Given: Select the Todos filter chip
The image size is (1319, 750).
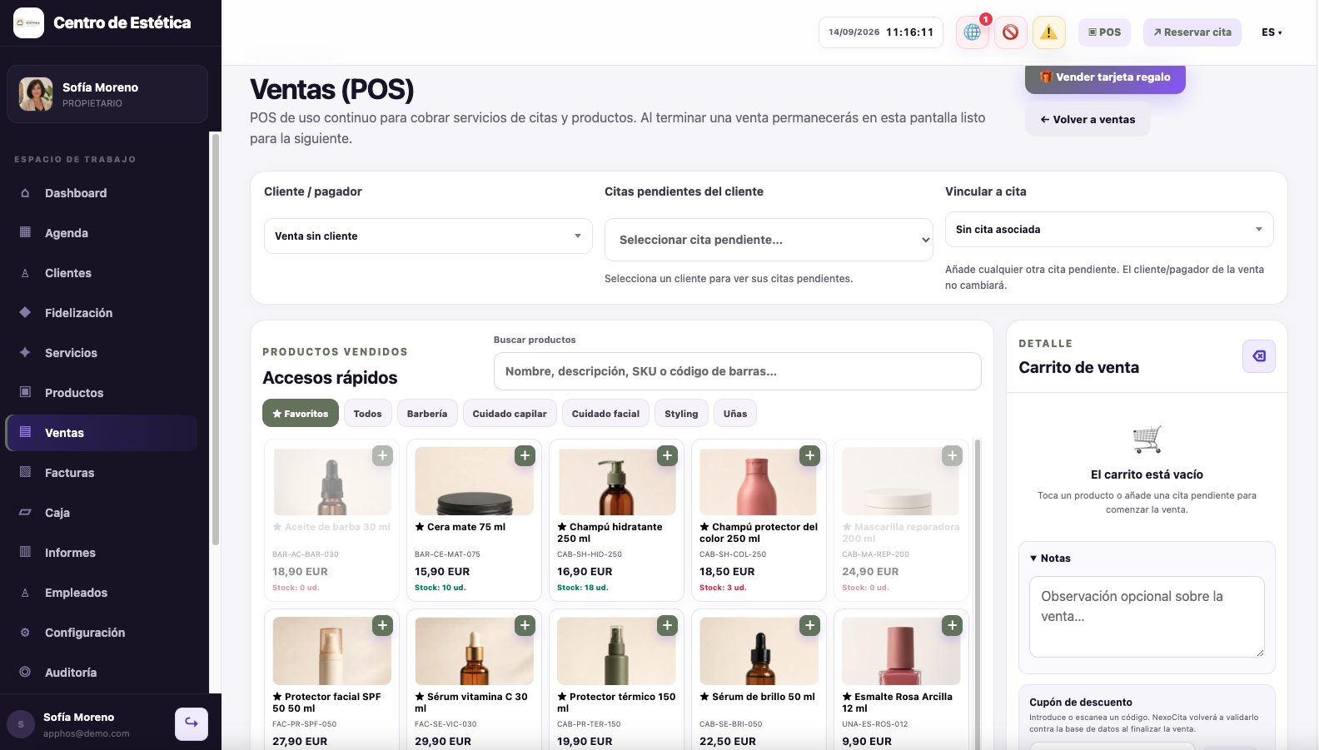Looking at the screenshot, I should tap(367, 414).
